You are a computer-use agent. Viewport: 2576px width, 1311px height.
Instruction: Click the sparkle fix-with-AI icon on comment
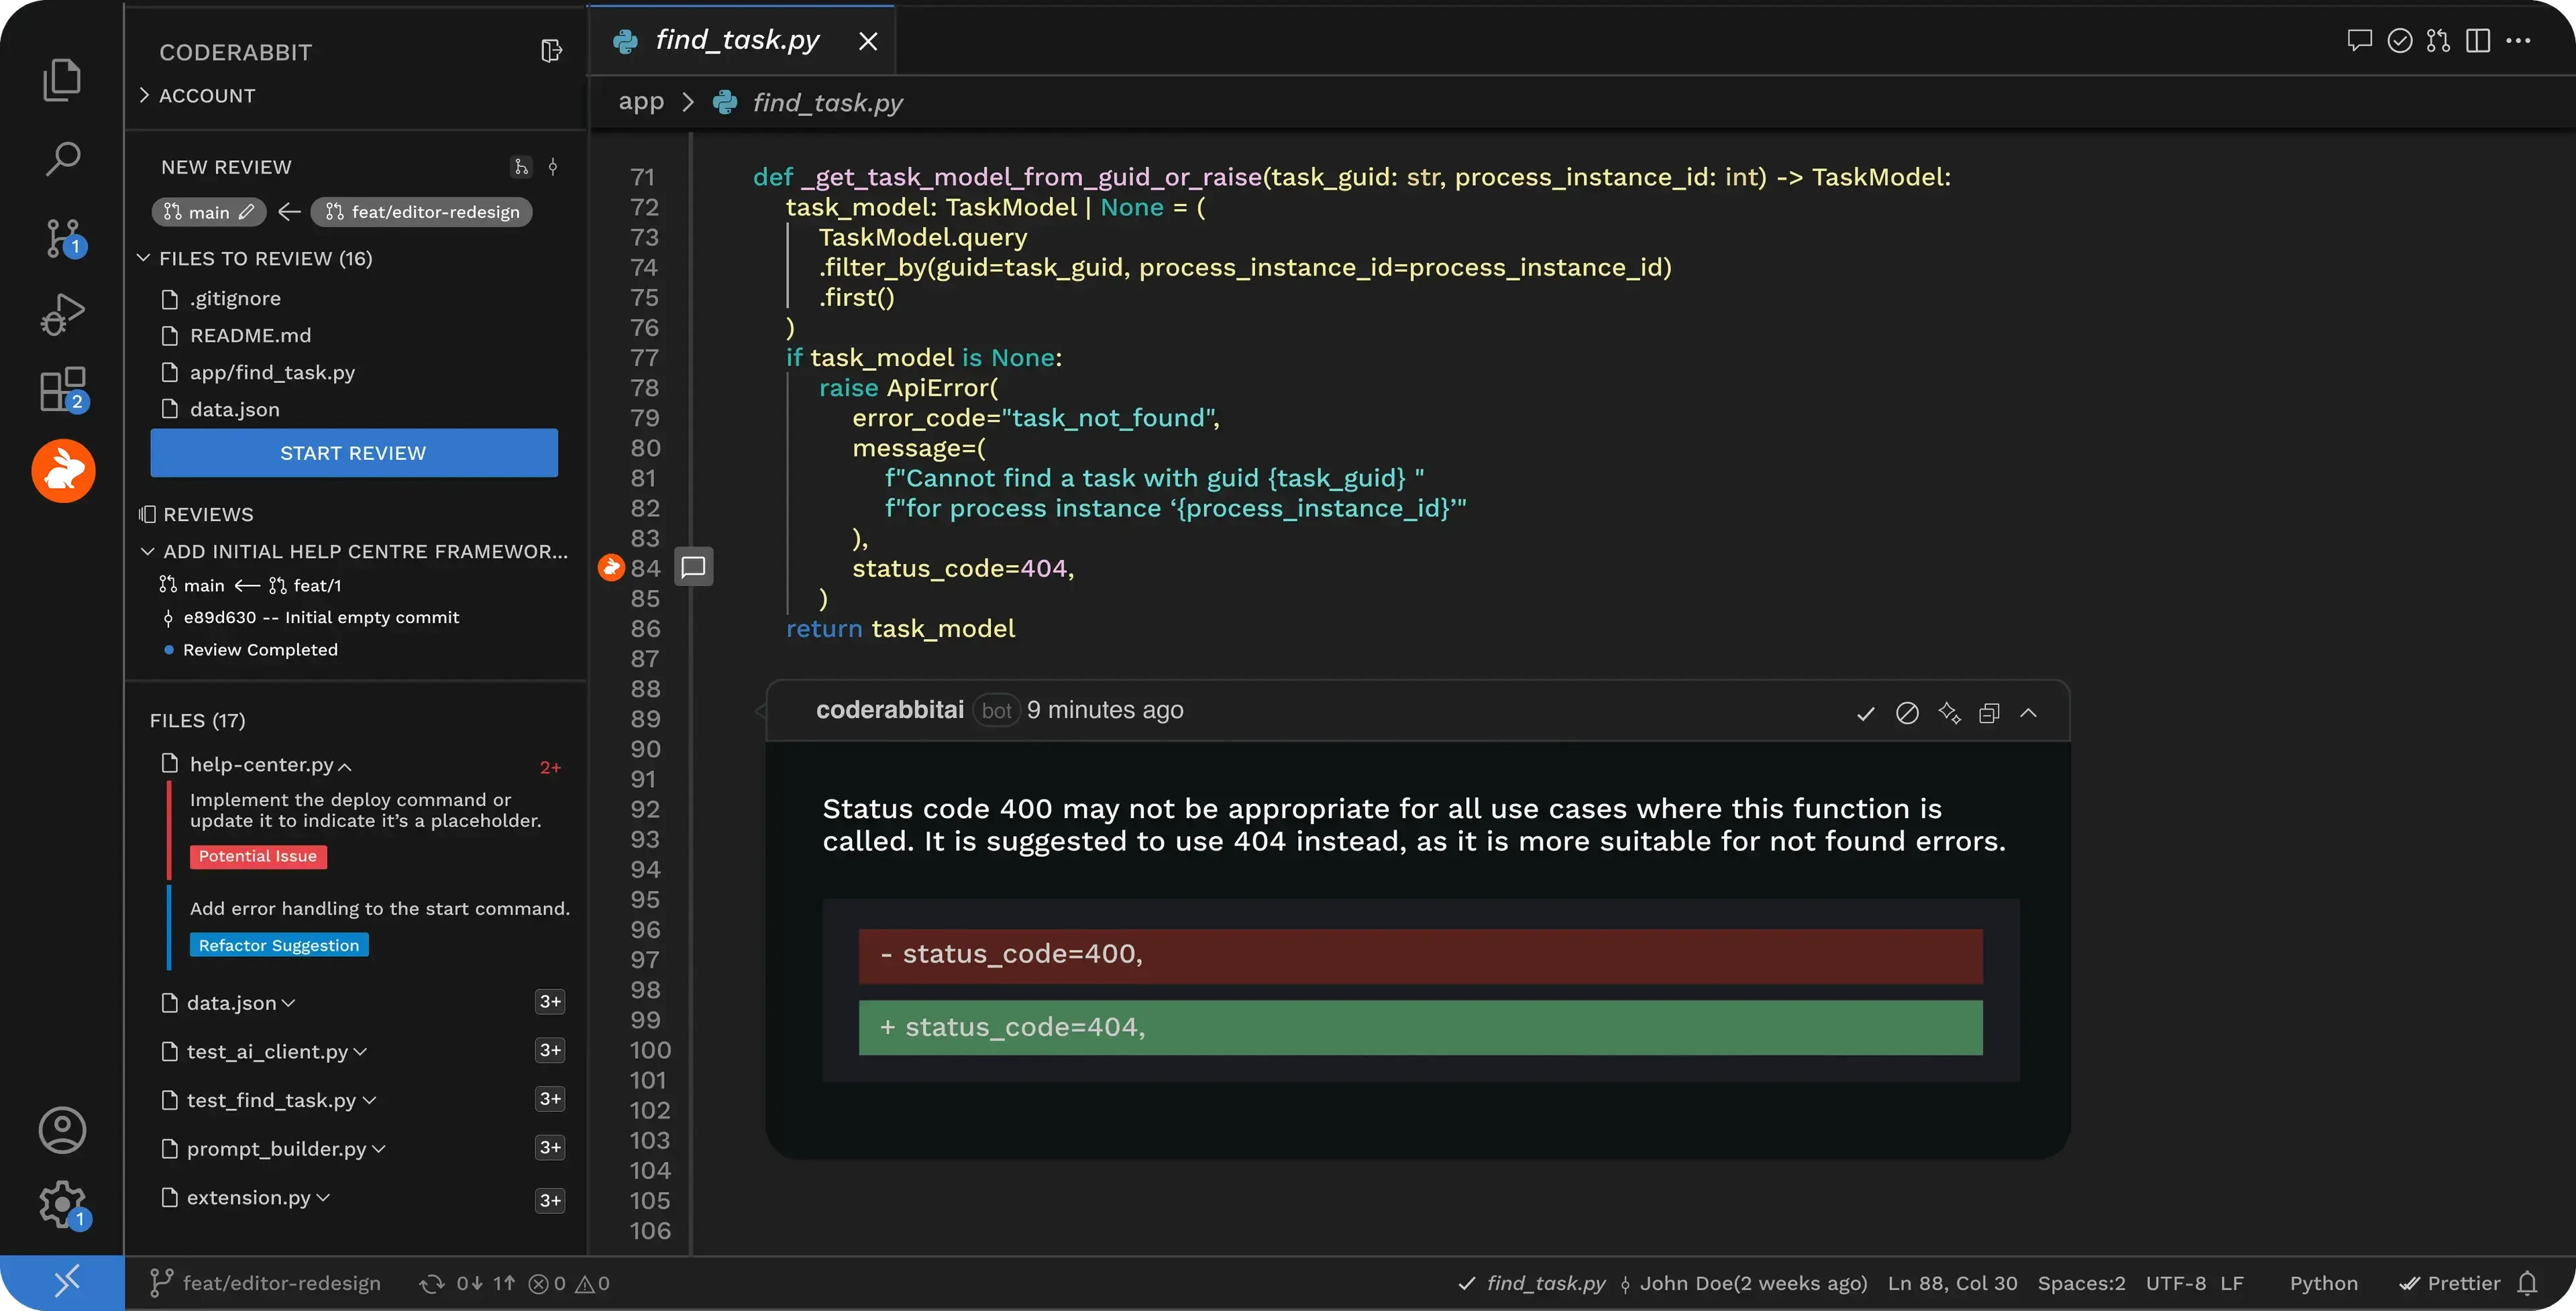point(1949,713)
